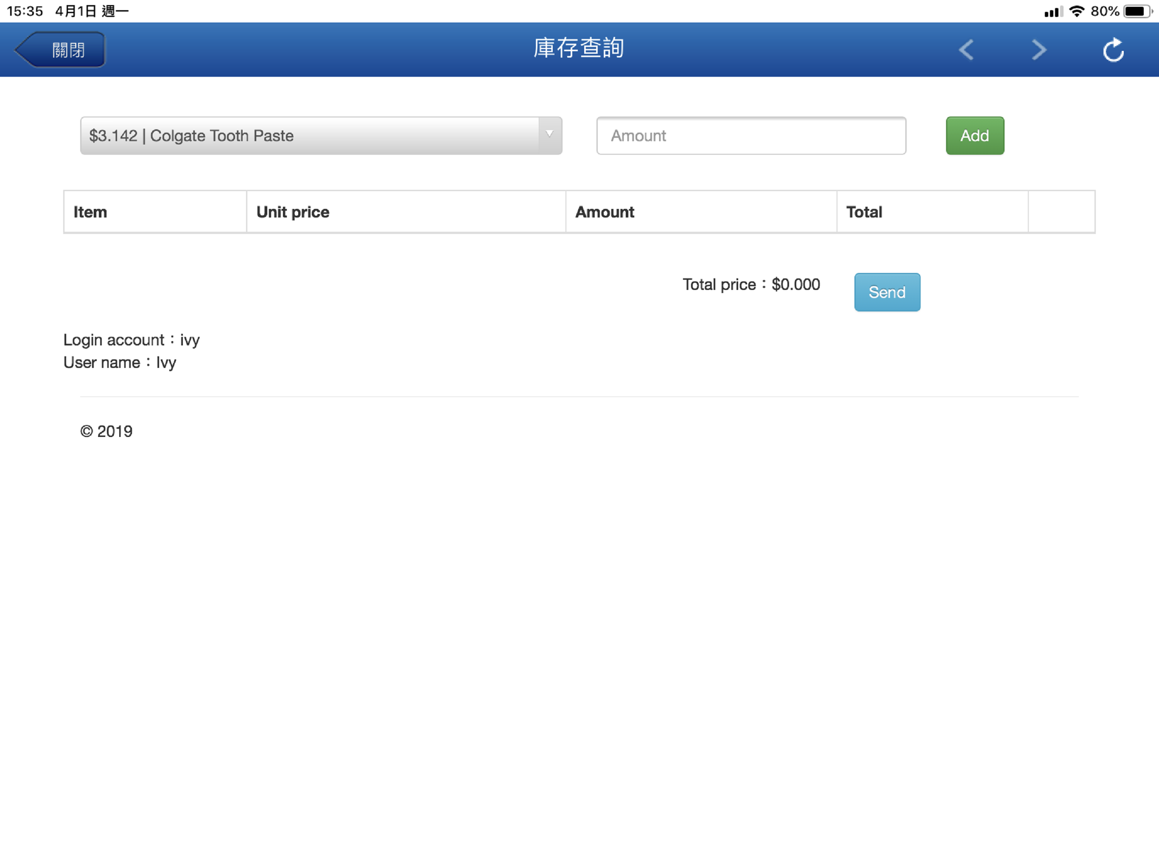Expand the dropdown arrow beside product selector

(x=550, y=134)
